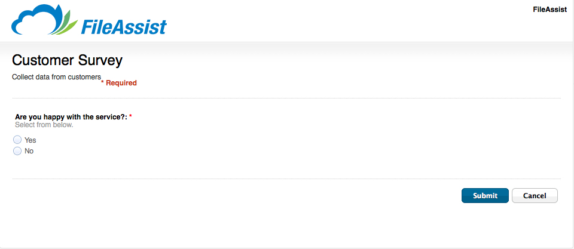Click the green leaf swoosh in logo

66,24
